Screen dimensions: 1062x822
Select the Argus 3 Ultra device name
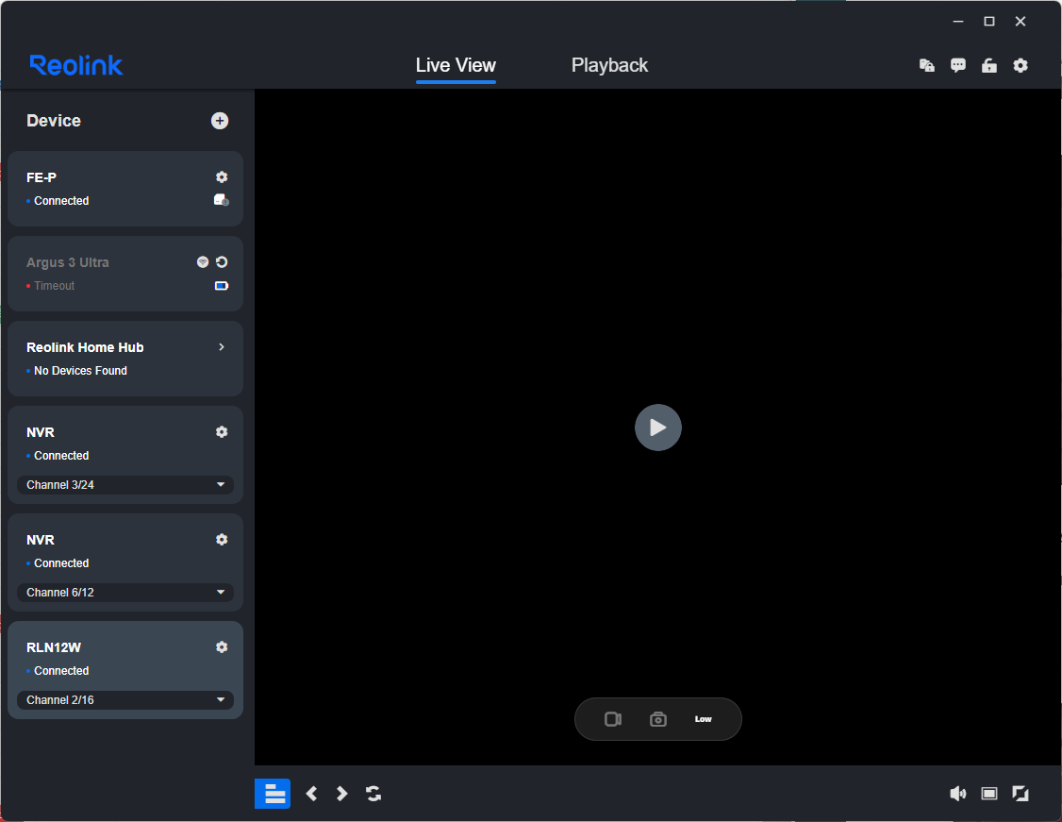click(x=68, y=262)
